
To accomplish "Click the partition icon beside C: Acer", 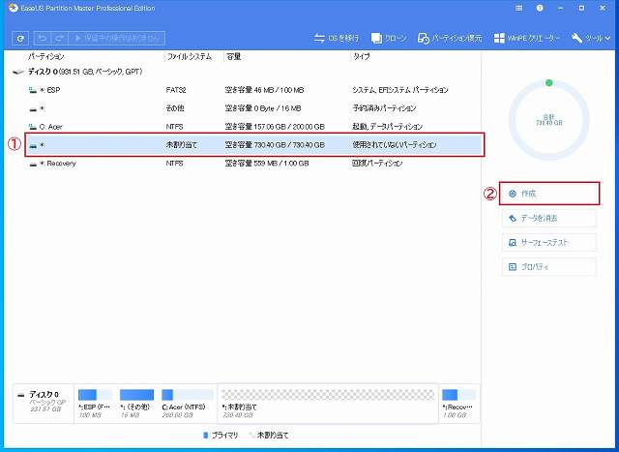I will [x=33, y=127].
